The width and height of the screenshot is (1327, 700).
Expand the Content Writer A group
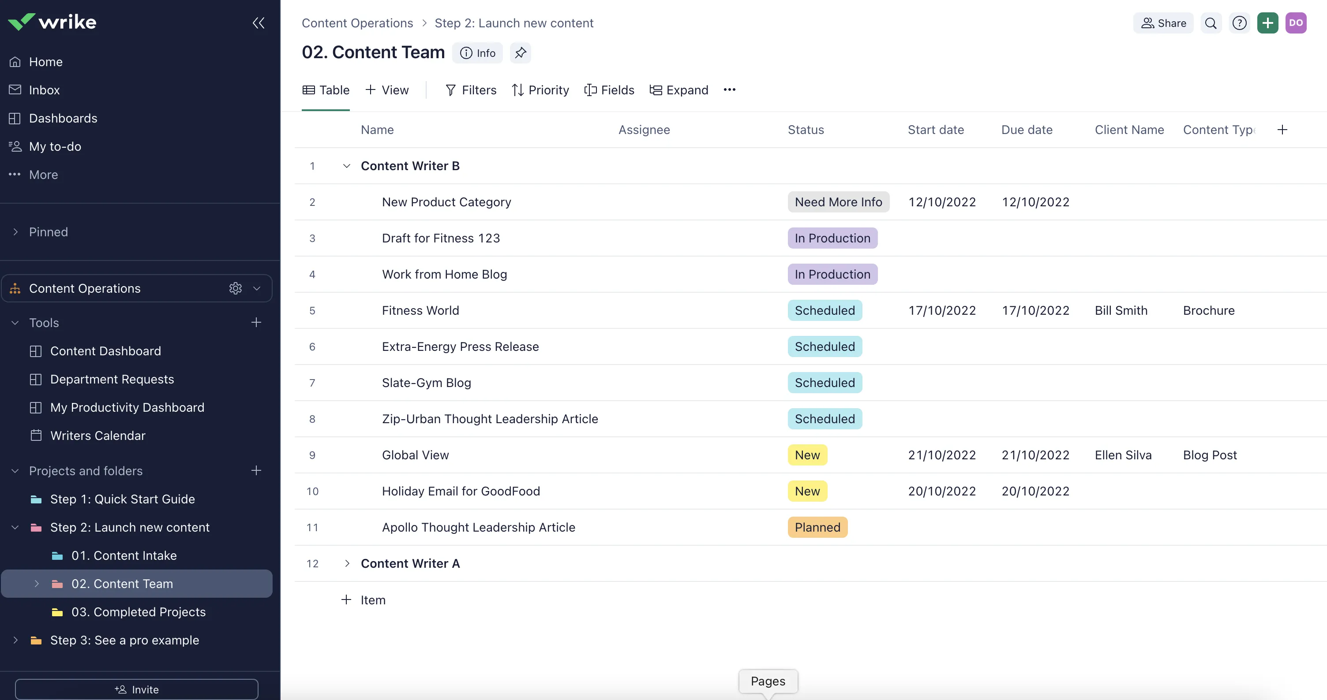pos(347,564)
